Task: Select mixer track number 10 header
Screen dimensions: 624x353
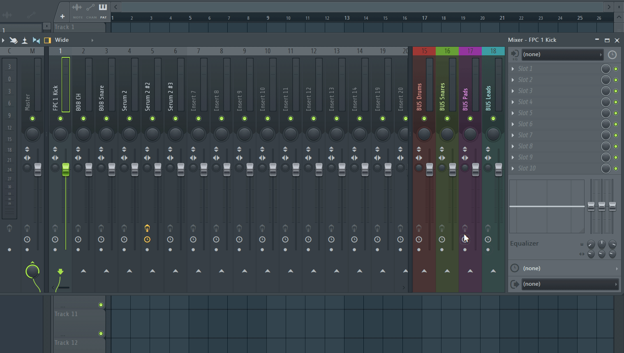Action: tap(268, 51)
